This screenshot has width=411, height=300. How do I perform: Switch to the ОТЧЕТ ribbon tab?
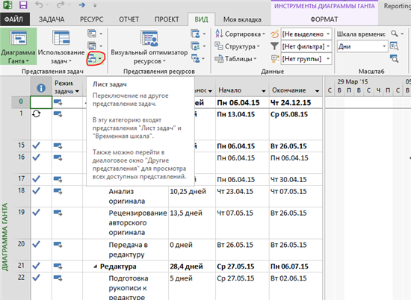coord(129,19)
